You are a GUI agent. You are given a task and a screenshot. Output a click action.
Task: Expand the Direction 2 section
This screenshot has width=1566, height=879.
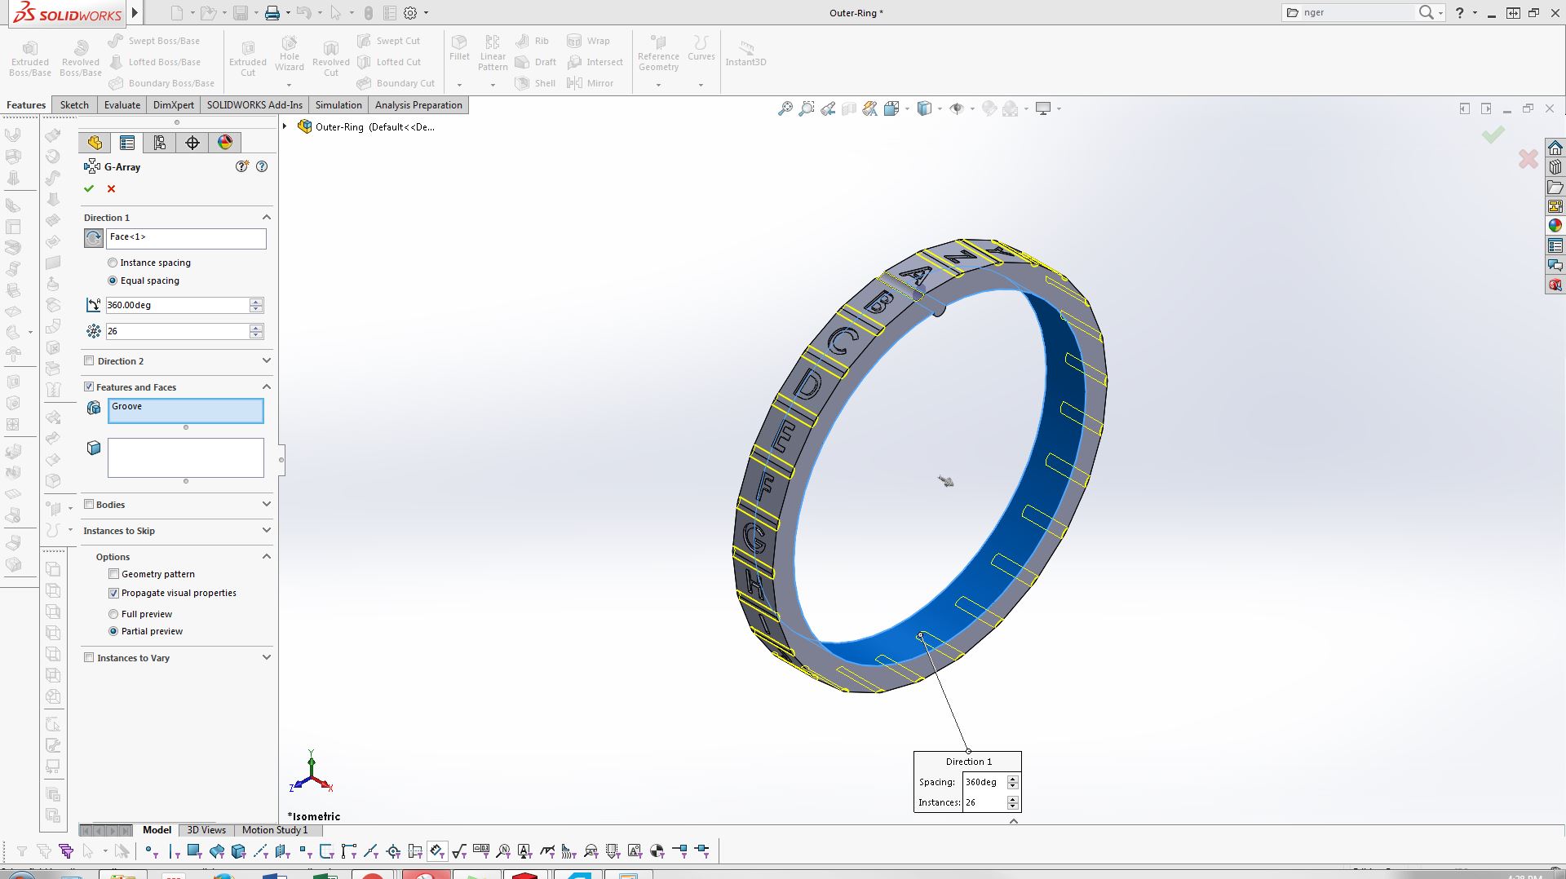266,360
